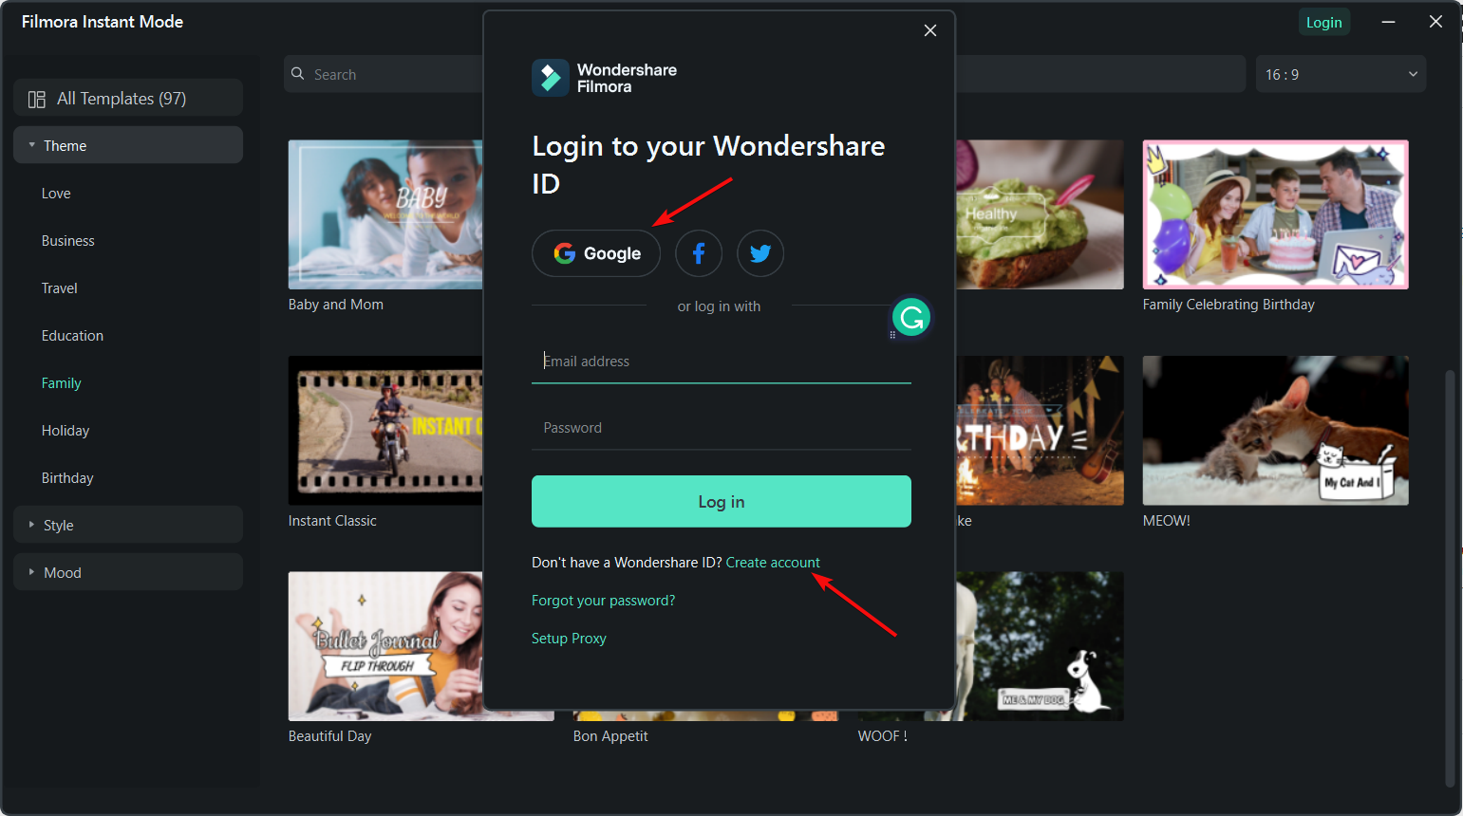
Task: Sign in with Google button
Action: (x=596, y=253)
